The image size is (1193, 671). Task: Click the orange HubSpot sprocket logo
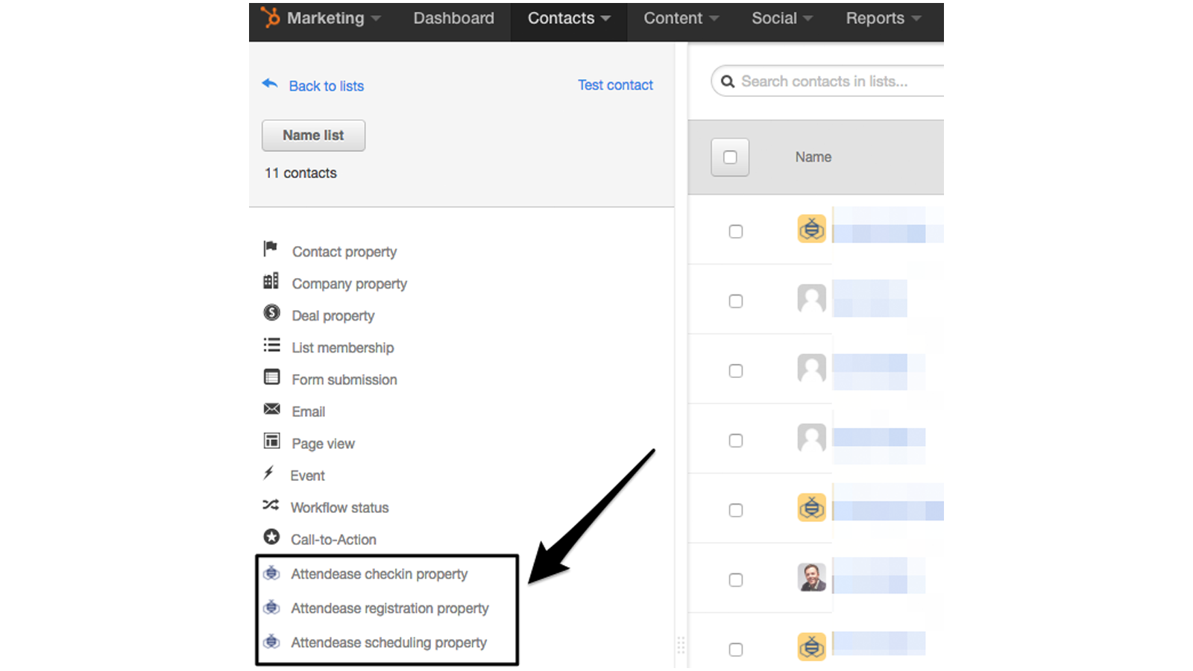(270, 17)
